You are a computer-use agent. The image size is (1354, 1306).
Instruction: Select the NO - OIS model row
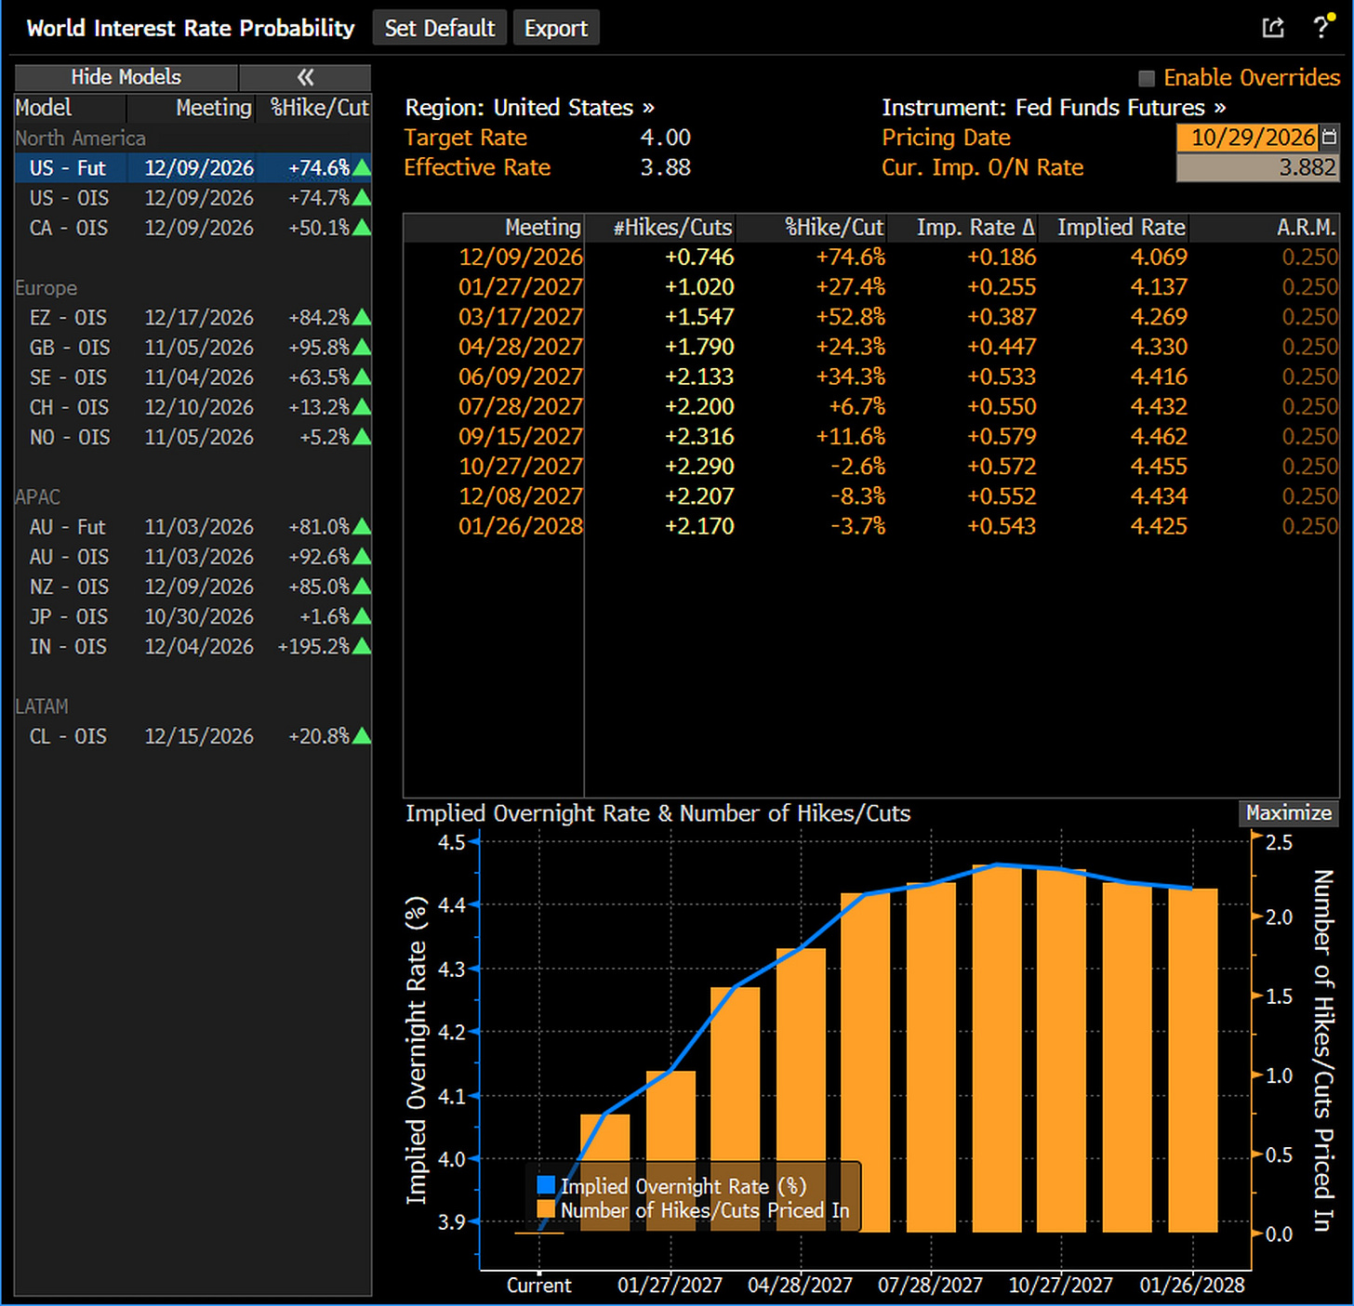(x=193, y=437)
